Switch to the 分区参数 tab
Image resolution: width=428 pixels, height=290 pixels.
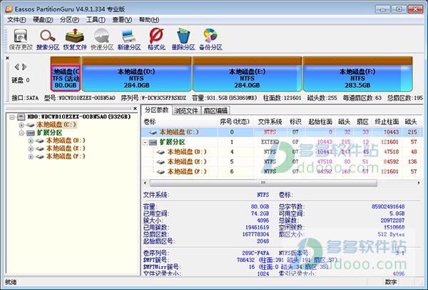(x=157, y=110)
